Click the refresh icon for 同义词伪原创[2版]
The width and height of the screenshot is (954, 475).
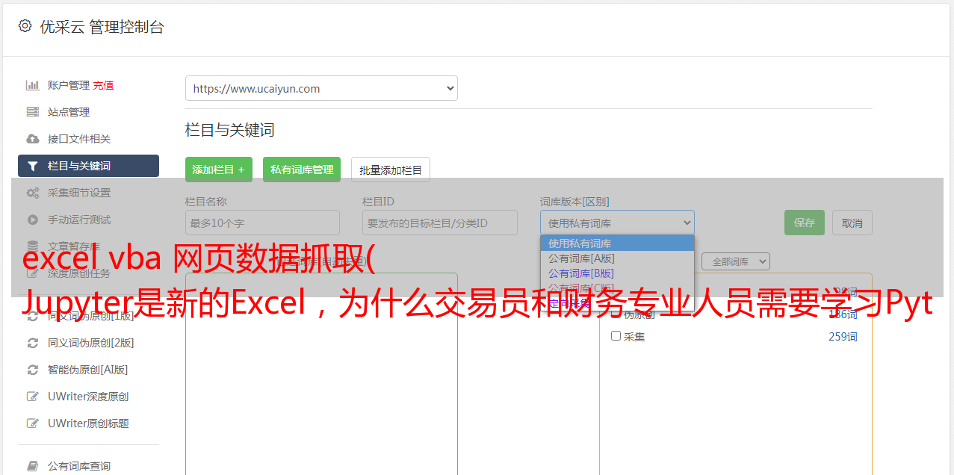(x=32, y=343)
